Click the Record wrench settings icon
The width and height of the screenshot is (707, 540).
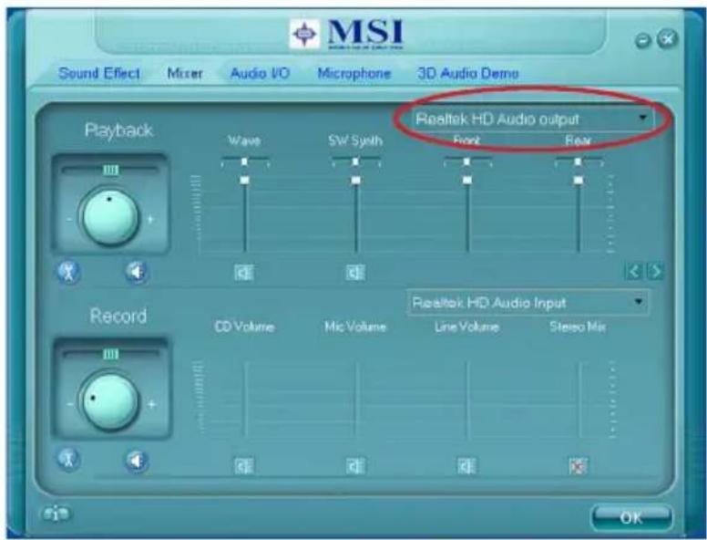pos(68,459)
